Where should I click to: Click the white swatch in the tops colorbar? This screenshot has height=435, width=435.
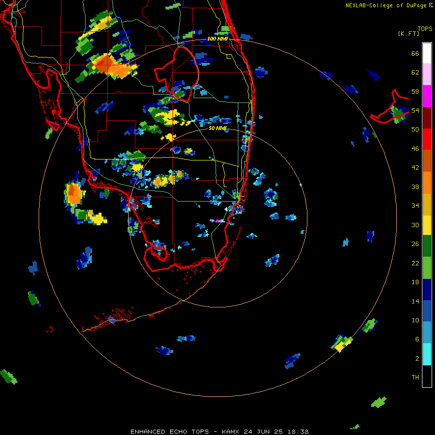[427, 53]
